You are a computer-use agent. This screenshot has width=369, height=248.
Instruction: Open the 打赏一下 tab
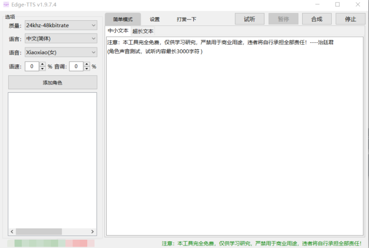pyautogui.click(x=186, y=19)
